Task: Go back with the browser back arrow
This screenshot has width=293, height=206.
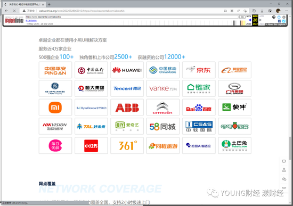Action: pyautogui.click(x=6, y=11)
